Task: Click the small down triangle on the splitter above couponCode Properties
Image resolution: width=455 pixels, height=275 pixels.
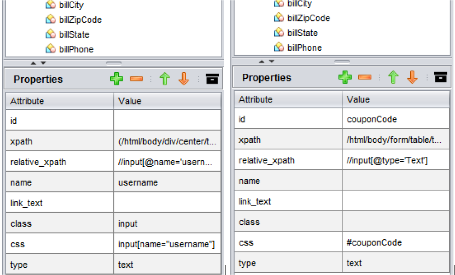Action: click(272, 61)
